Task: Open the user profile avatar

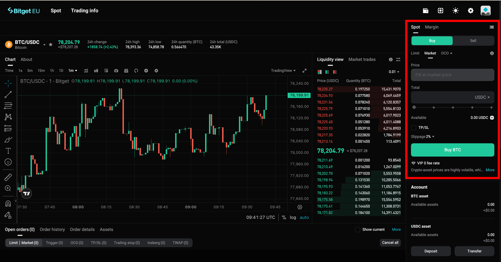Action: coord(486,11)
